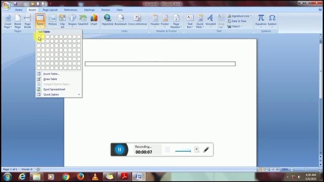Expand the Quick Tables submenu
The width and height of the screenshot is (324, 182).
pyautogui.click(x=59, y=95)
